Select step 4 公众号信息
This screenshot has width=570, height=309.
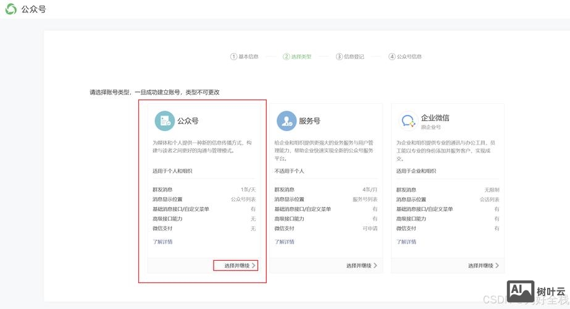(405, 56)
